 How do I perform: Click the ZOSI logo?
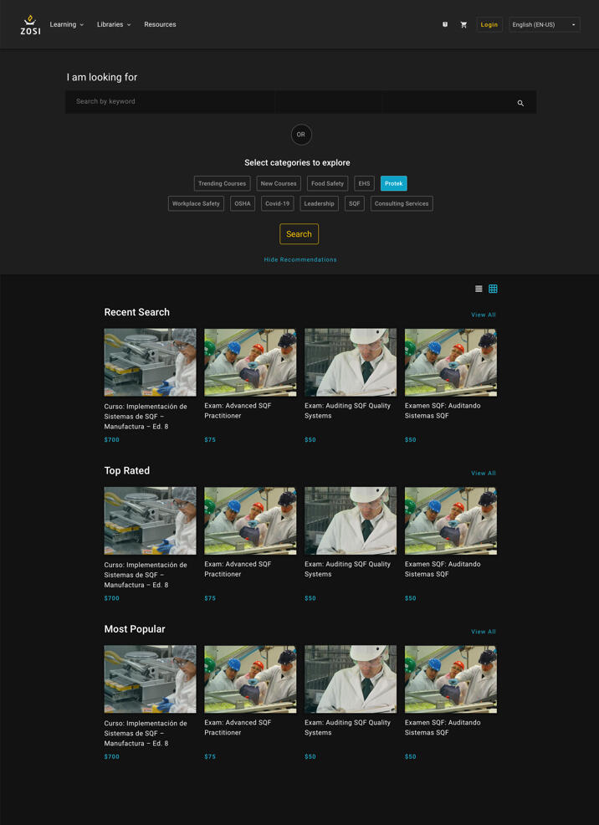point(30,25)
